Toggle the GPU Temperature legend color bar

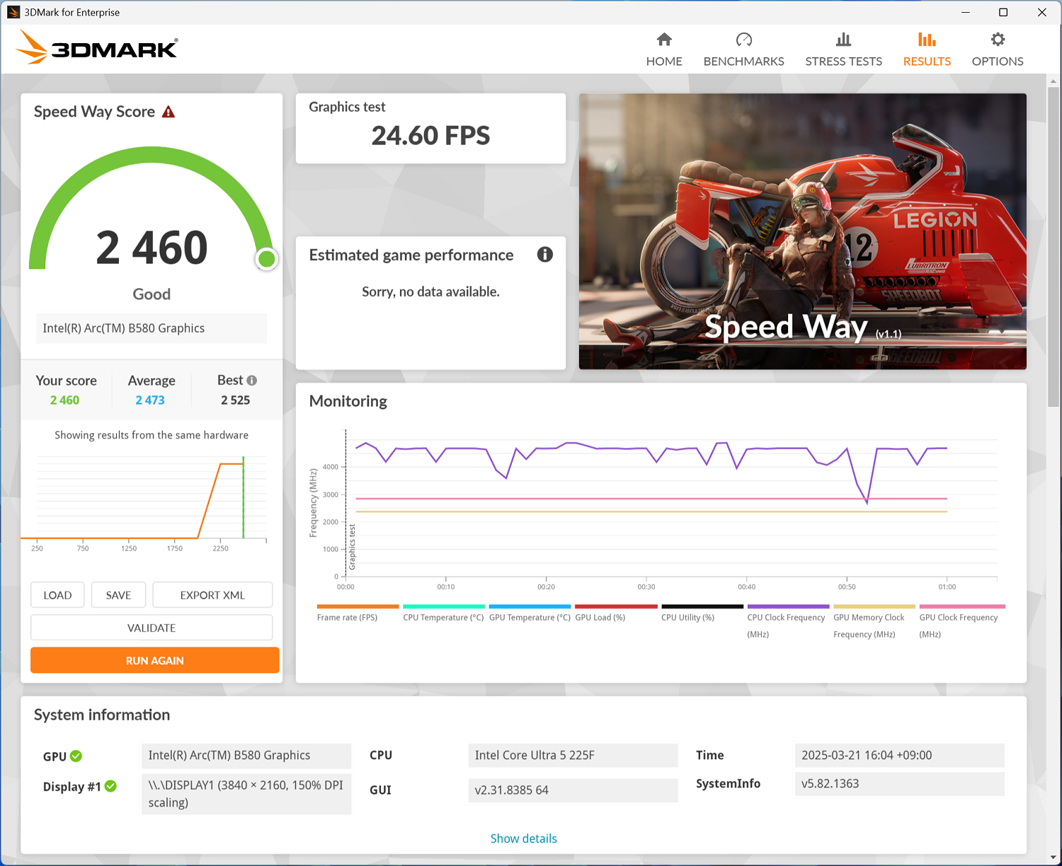coord(530,606)
